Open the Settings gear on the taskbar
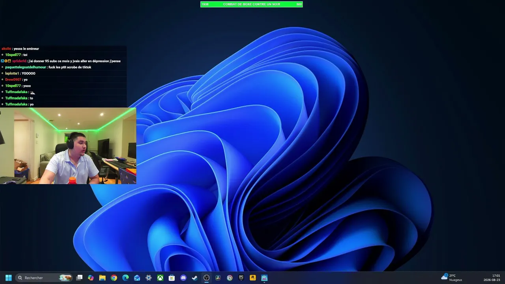Image resolution: width=505 pixels, height=284 pixels. (148, 278)
